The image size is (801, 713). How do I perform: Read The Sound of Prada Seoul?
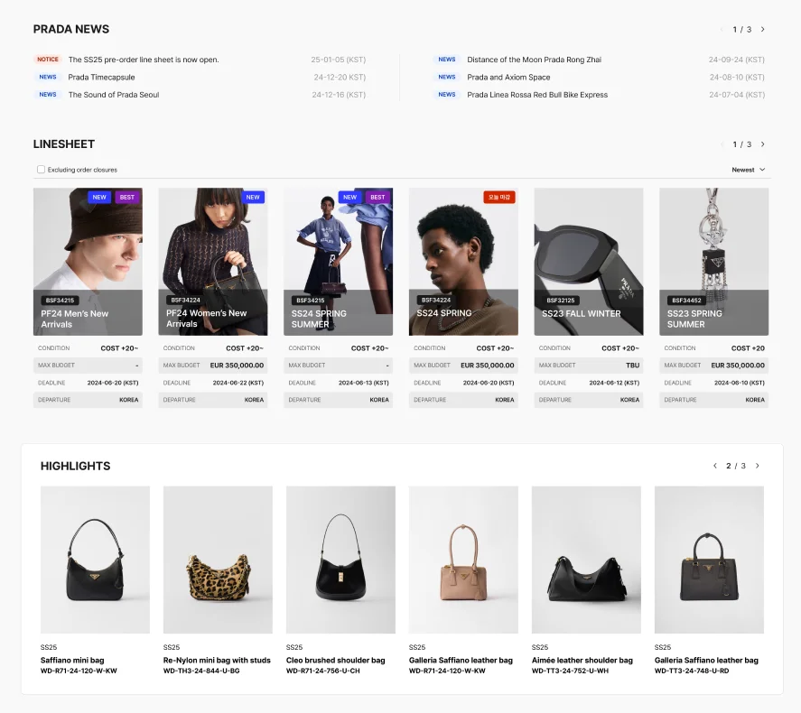point(113,95)
